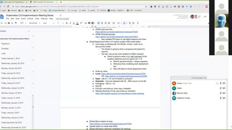Select Left align
This screenshot has width=232, height=130.
[99, 23]
